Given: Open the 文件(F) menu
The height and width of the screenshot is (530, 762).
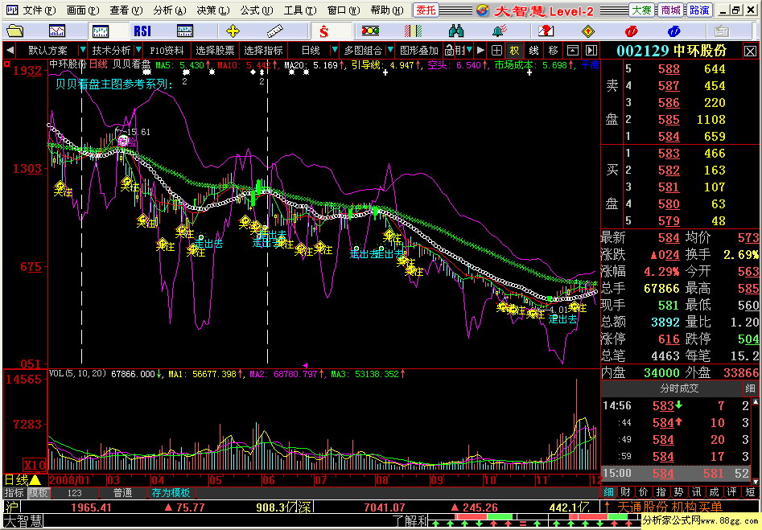Looking at the screenshot, I should (40, 10).
